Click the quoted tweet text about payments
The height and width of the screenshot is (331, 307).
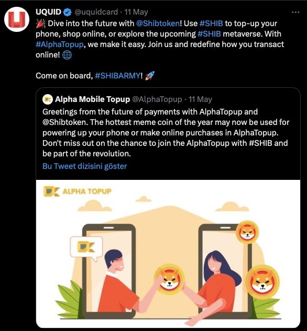click(166, 133)
